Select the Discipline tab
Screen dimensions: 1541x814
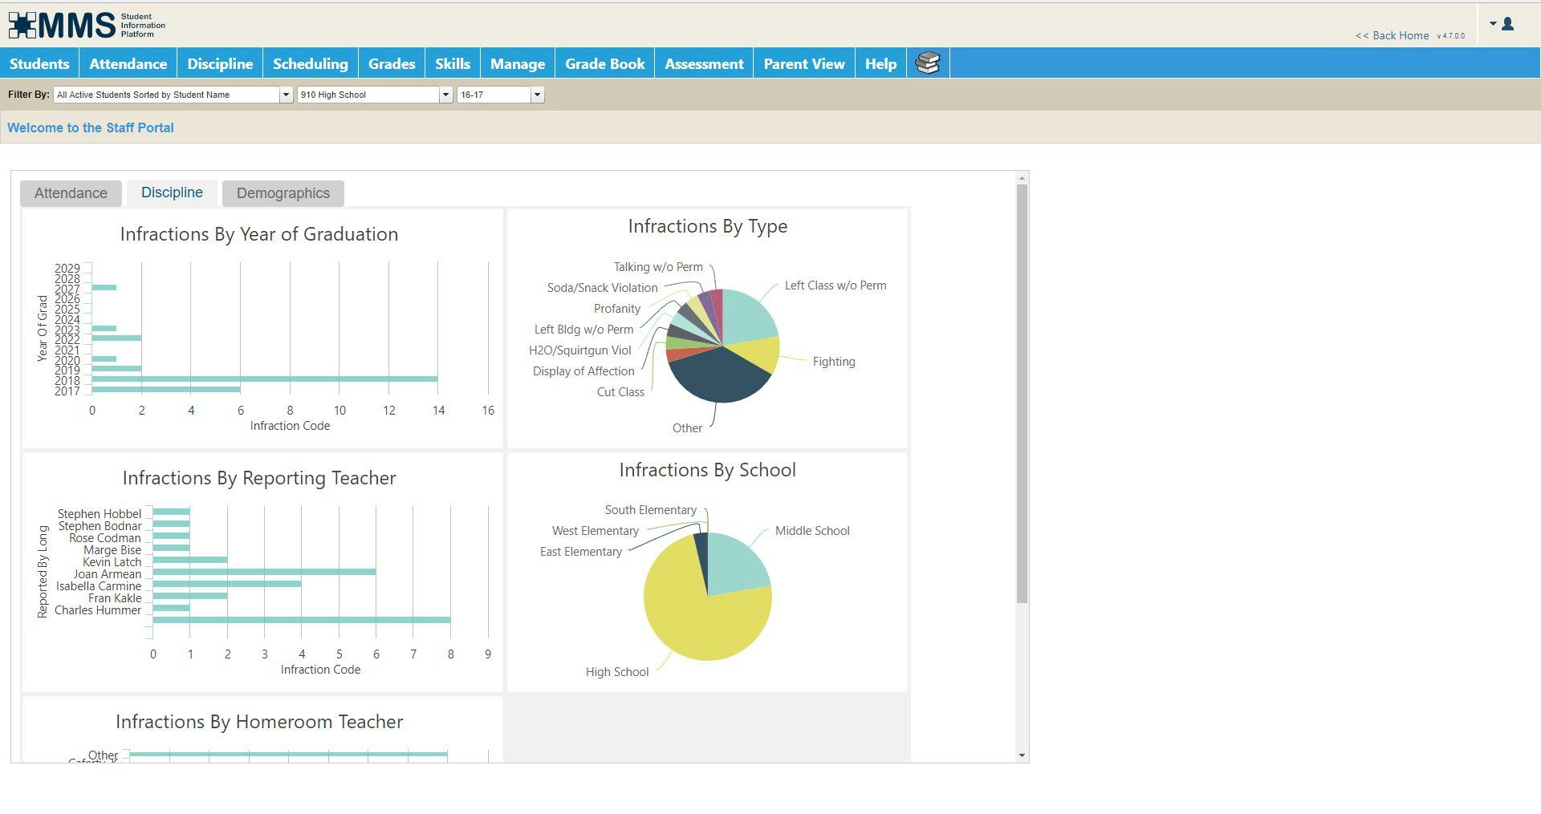[172, 192]
